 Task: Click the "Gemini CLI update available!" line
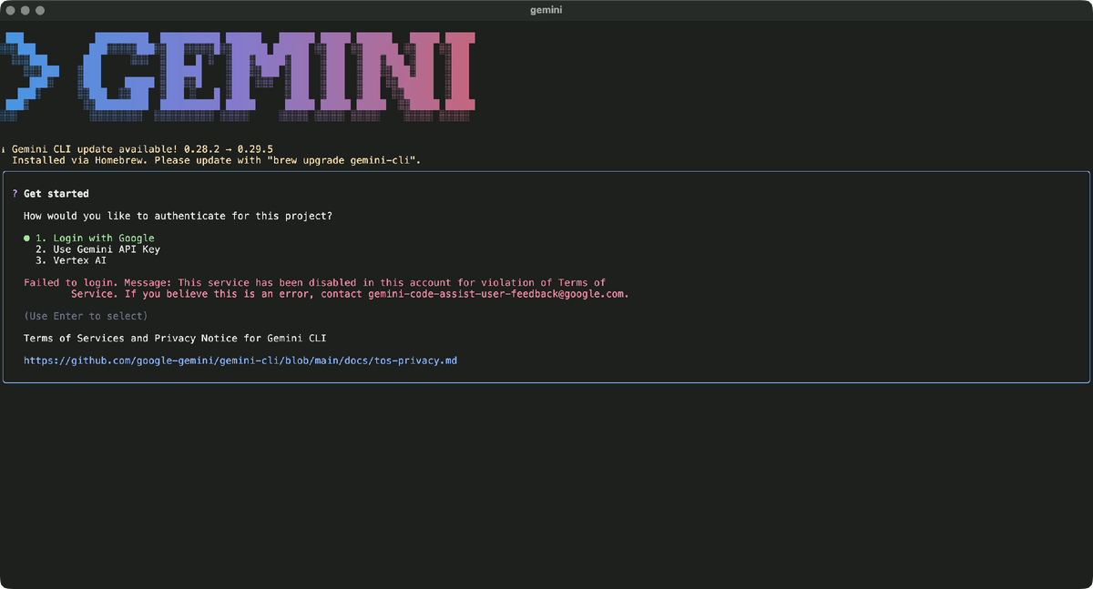click(x=142, y=149)
